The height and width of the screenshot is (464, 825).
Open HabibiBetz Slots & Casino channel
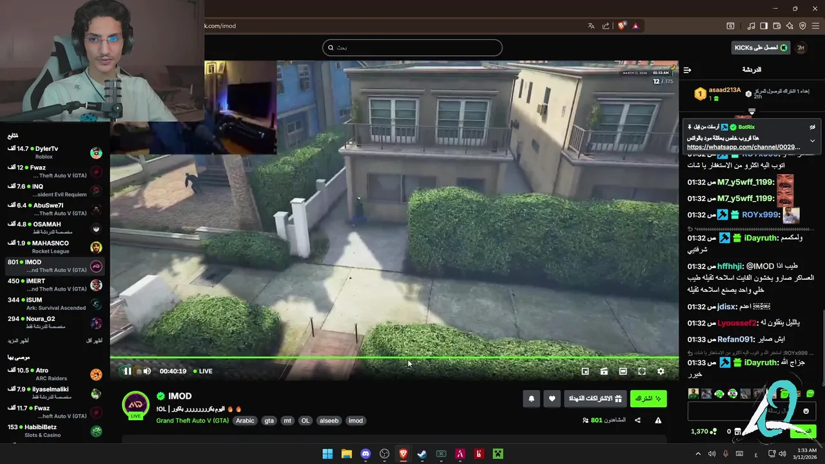pos(55,431)
